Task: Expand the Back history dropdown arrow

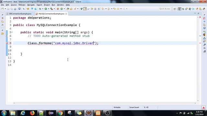Action: coord(121,9)
